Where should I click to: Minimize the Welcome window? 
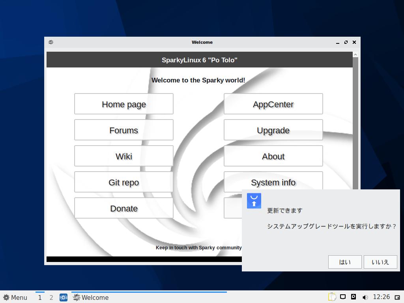click(x=338, y=42)
